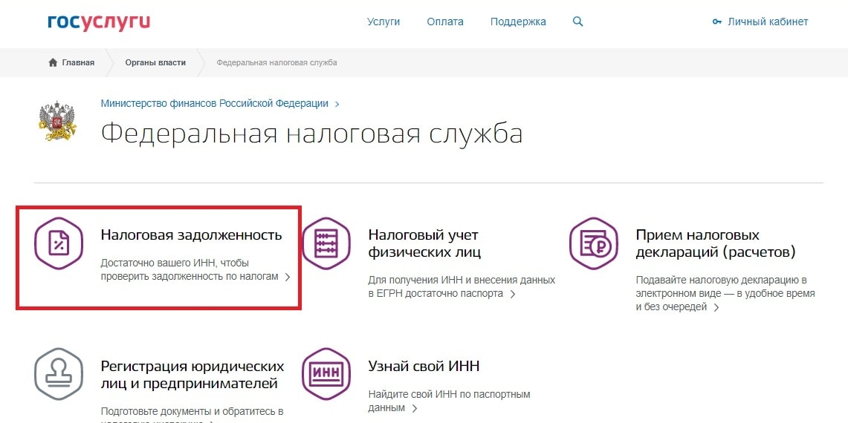848x423 pixels.
Task: Click the Russian coat of arms emblem
Action: coord(56,122)
